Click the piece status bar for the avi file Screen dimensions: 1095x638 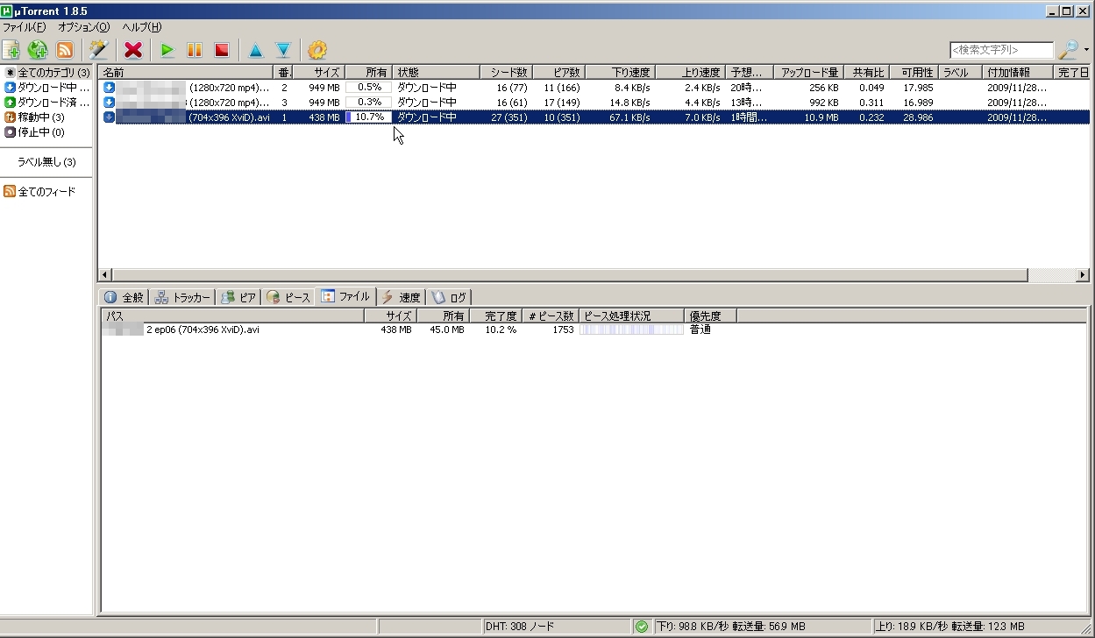(x=631, y=330)
